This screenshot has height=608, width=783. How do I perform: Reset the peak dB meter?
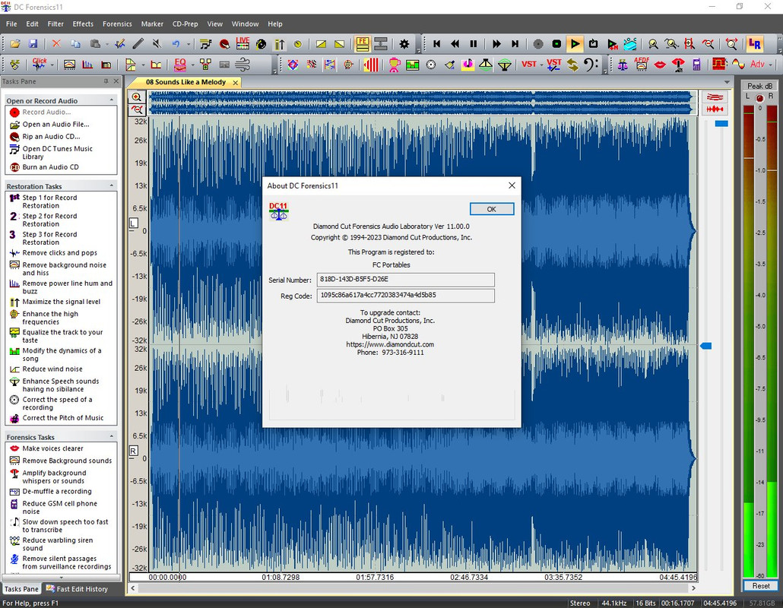[760, 585]
